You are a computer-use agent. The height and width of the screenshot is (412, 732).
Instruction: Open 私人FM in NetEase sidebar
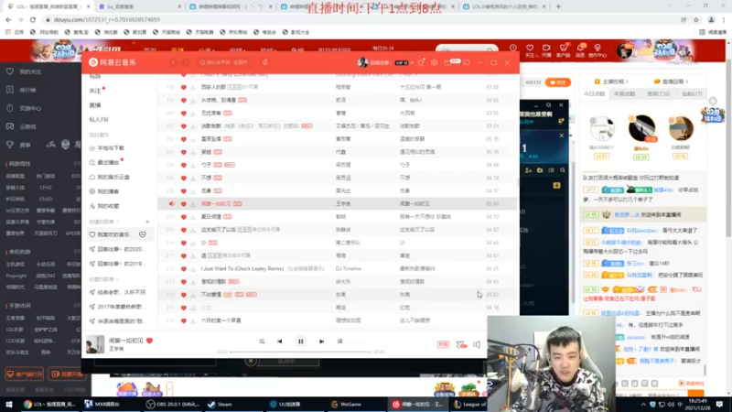point(99,120)
